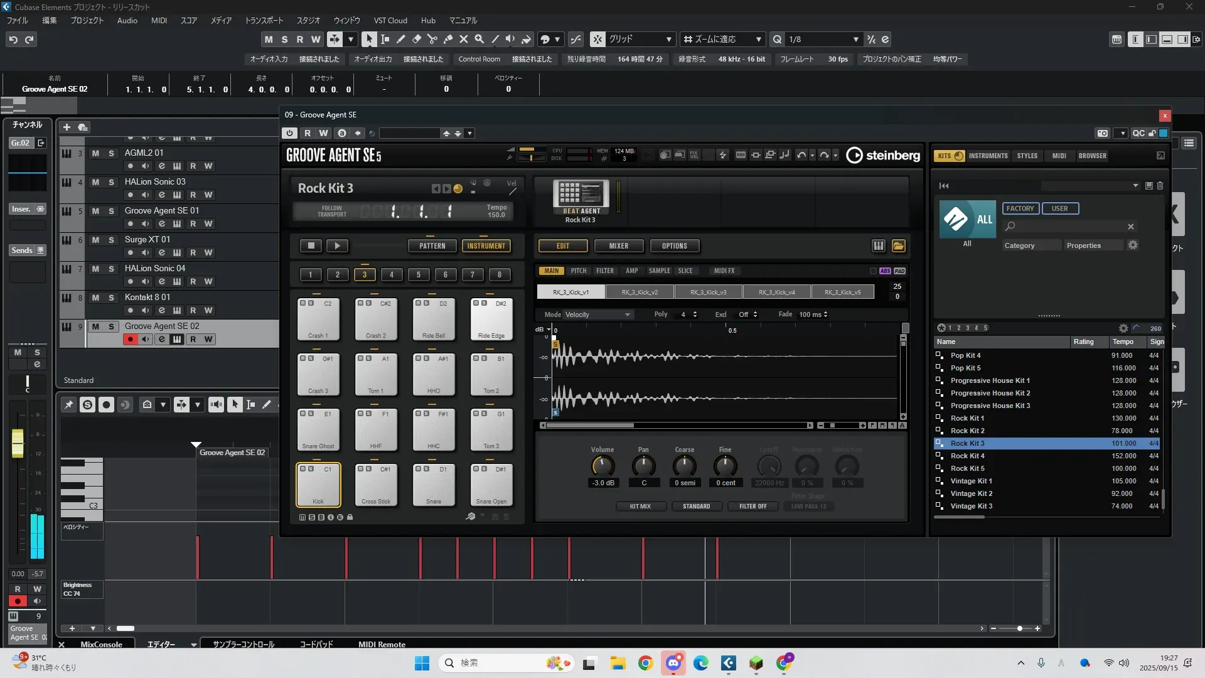Select the Glue tool
Viewport: 1205px width, 678px height.
(x=448, y=39)
